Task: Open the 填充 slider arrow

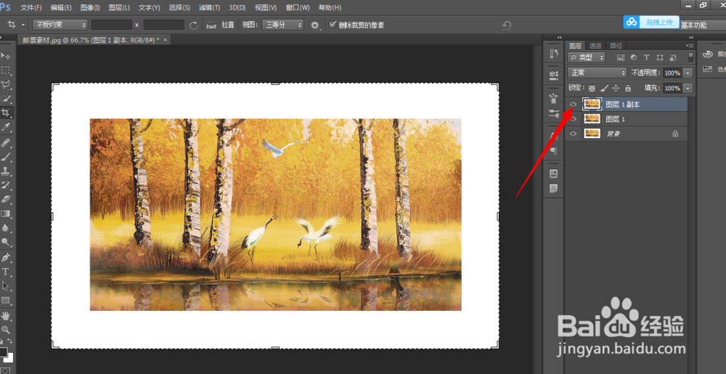Action: [x=688, y=88]
